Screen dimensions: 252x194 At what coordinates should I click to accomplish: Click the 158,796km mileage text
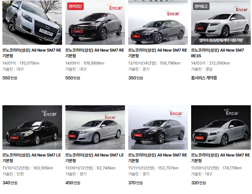[170, 63]
